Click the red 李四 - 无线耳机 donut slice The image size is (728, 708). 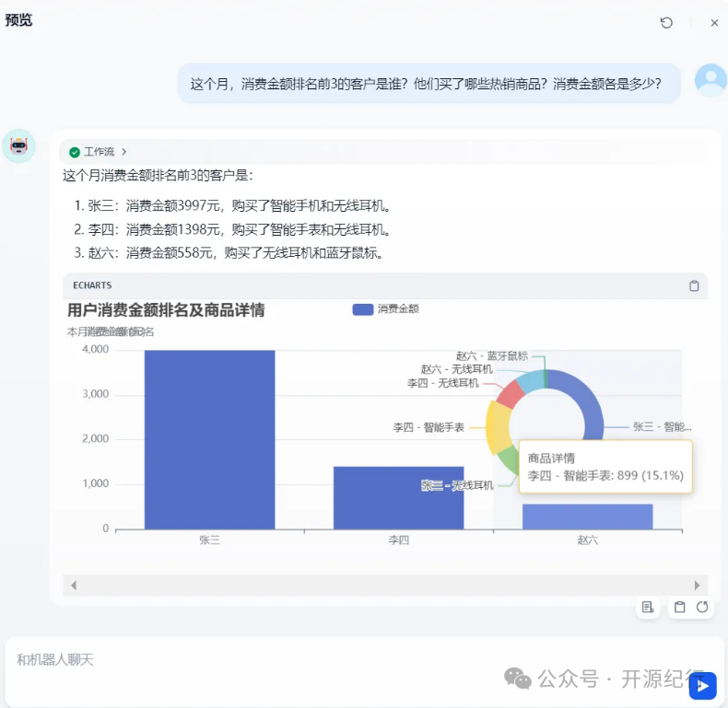(x=510, y=394)
